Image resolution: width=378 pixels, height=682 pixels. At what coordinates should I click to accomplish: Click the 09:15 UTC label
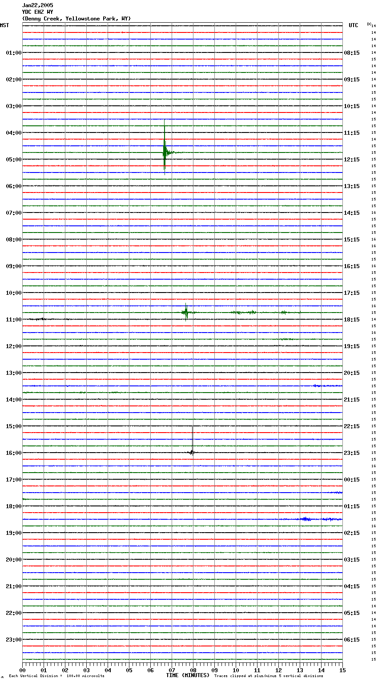(352, 80)
